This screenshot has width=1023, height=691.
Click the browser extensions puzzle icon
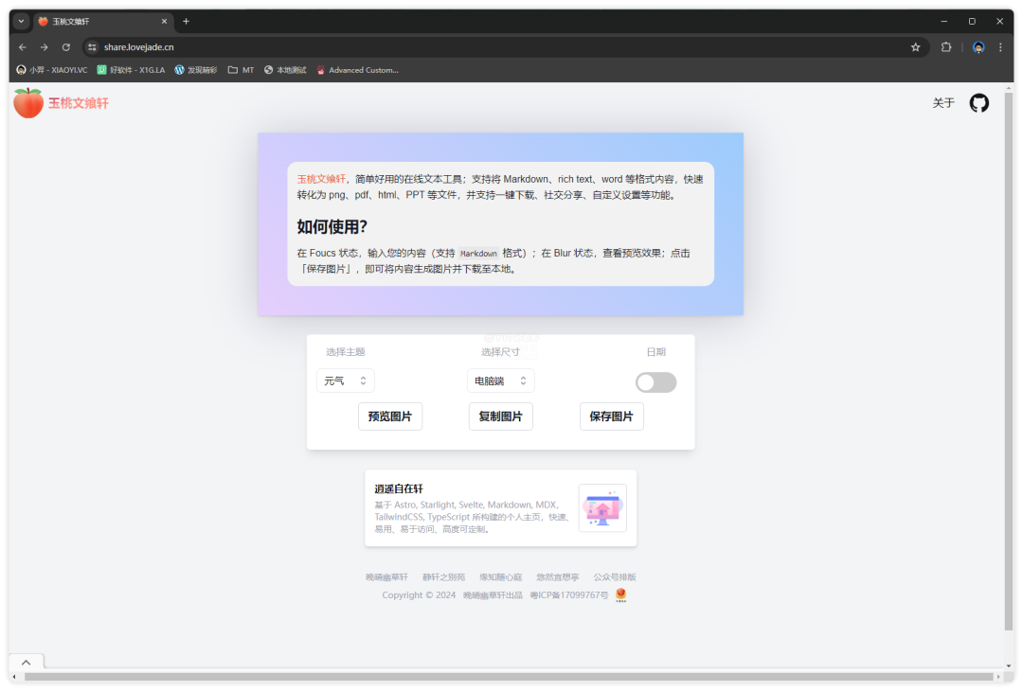pos(946,46)
